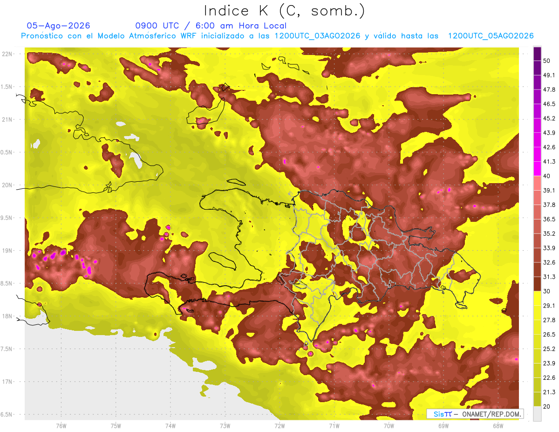Screen dimensions: 559x432
Task: Click the '25.2' value on the color scale
Action: (549, 349)
